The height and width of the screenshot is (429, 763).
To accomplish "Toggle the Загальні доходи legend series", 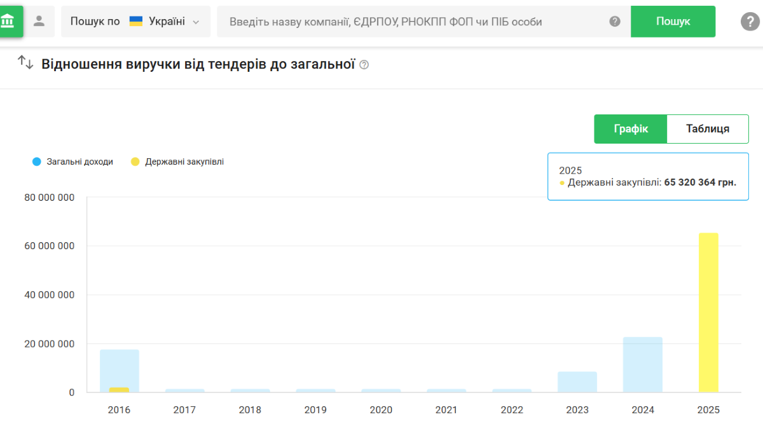I will tap(72, 162).
